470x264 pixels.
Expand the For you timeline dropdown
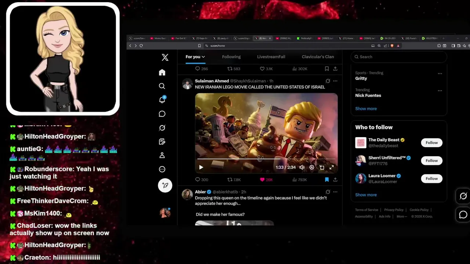coord(195,57)
